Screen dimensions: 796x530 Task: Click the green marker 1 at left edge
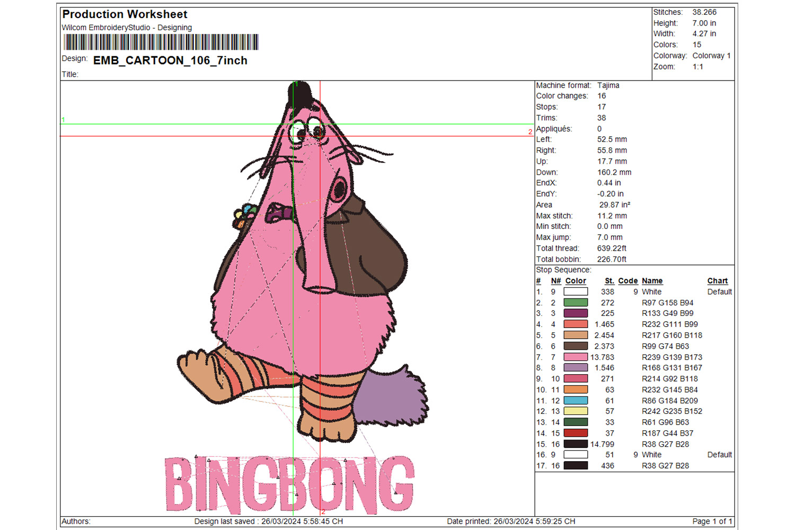63,120
